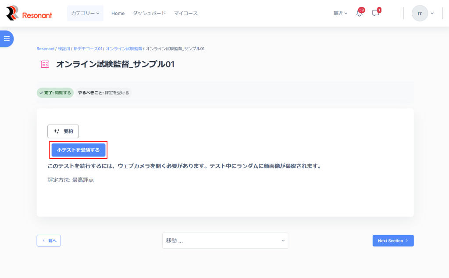Open the 検証用 breadcrumb link
Image resolution: width=449 pixels, height=278 pixels.
coord(64,49)
